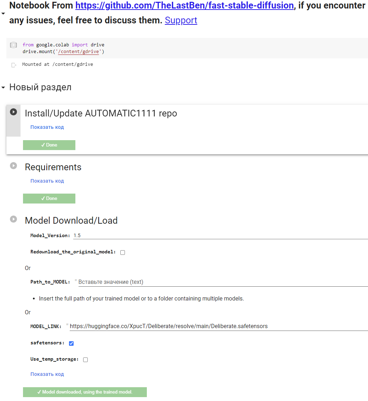This screenshot has width=368, height=401.
Task: Run the Install/Update AUTOMATIC1111 repo cell
Action: pyautogui.click(x=13, y=111)
